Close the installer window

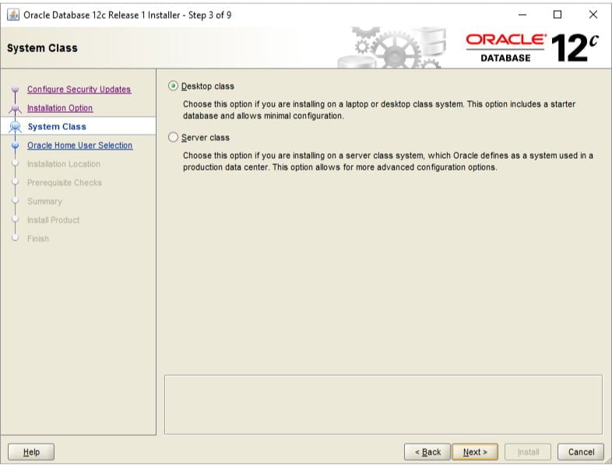click(x=593, y=15)
